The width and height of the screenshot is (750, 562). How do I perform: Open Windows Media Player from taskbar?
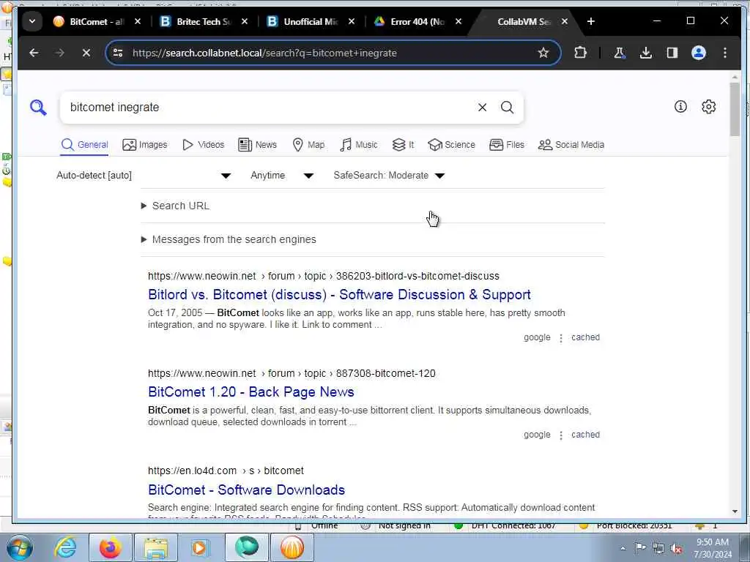(201, 547)
